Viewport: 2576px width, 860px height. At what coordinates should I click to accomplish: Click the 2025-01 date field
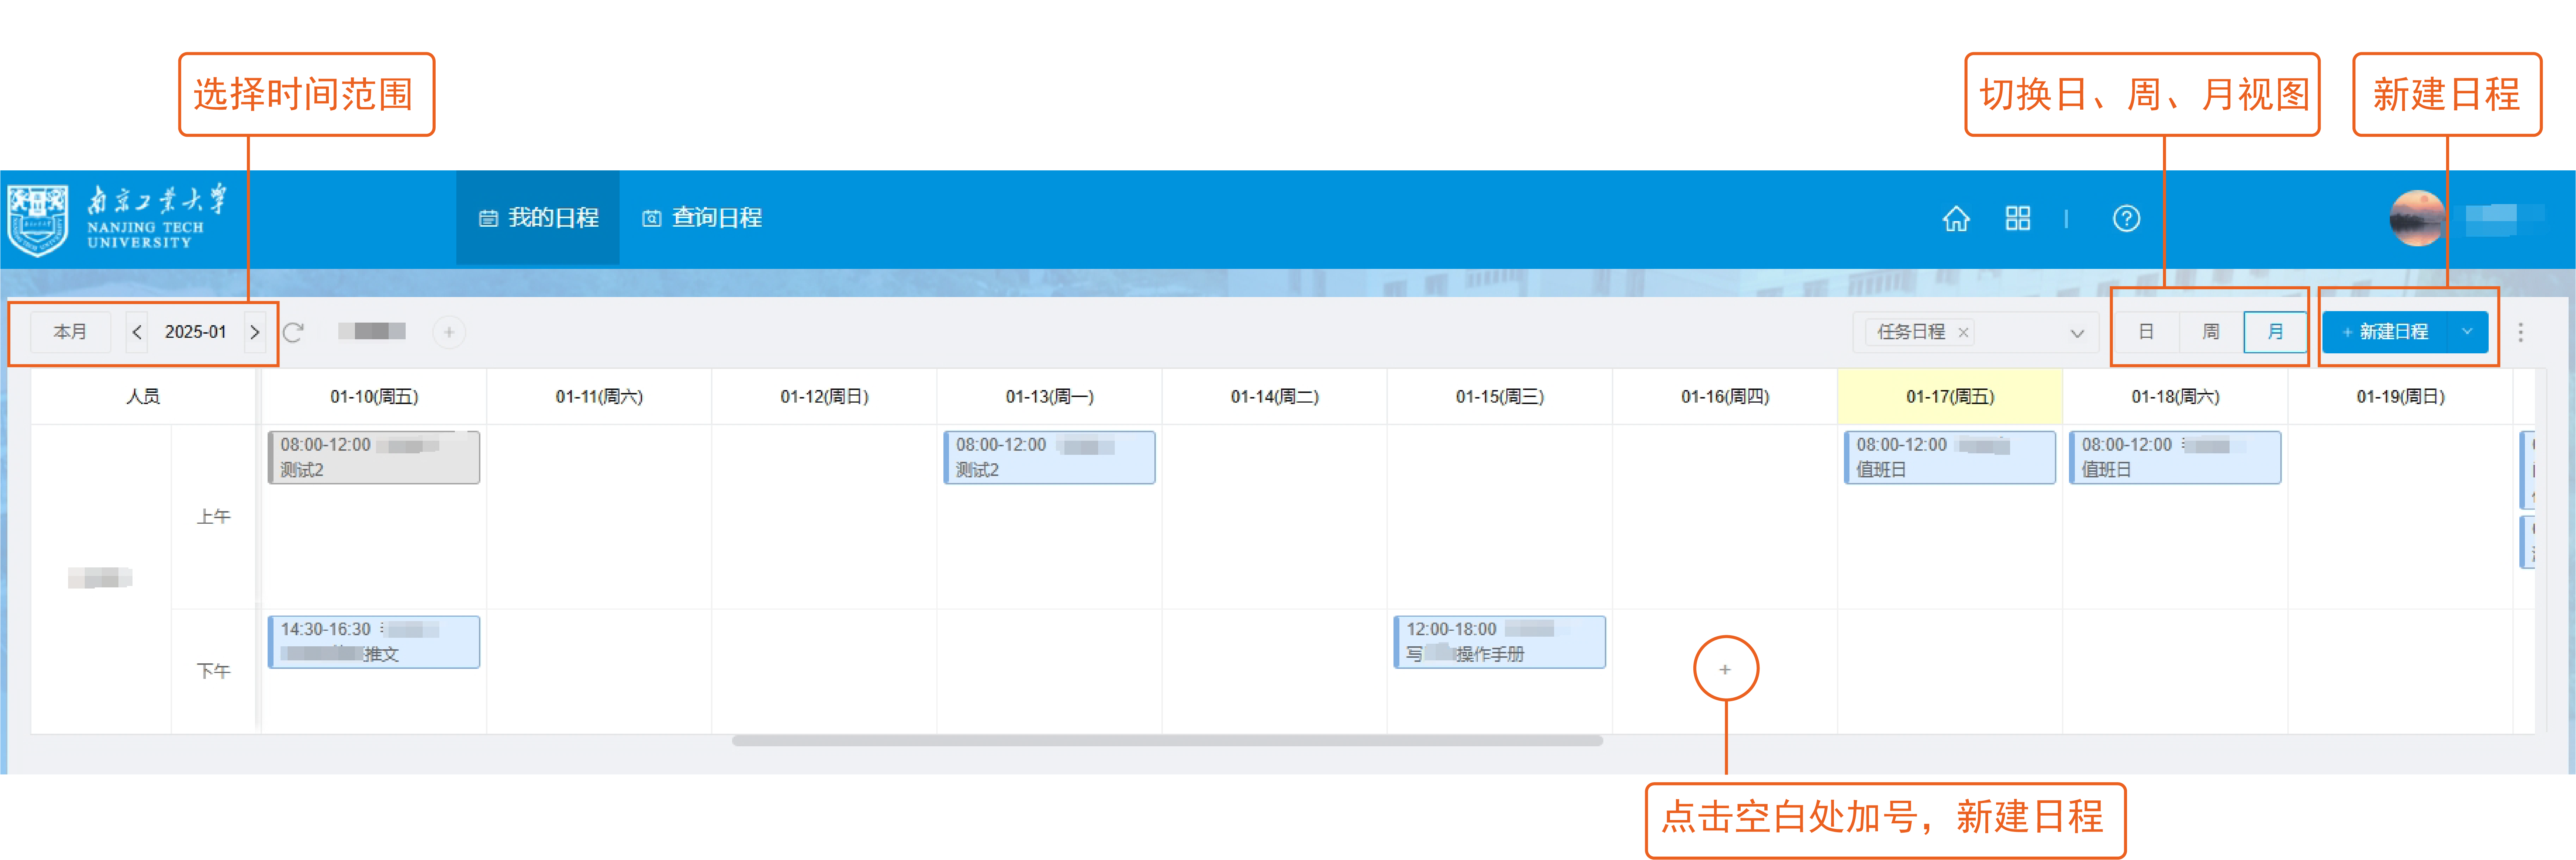[196, 331]
